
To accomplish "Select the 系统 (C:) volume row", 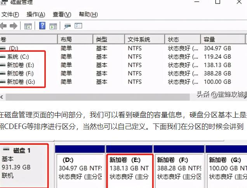I will 123,57.
